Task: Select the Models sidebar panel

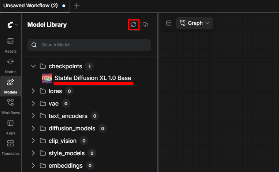Action: tap(11, 86)
